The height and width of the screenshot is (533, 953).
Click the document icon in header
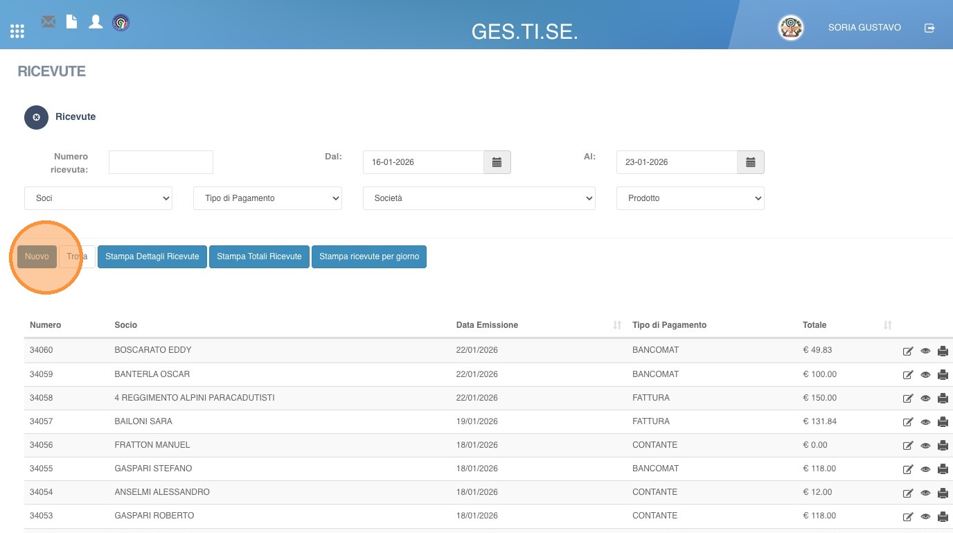tap(71, 21)
